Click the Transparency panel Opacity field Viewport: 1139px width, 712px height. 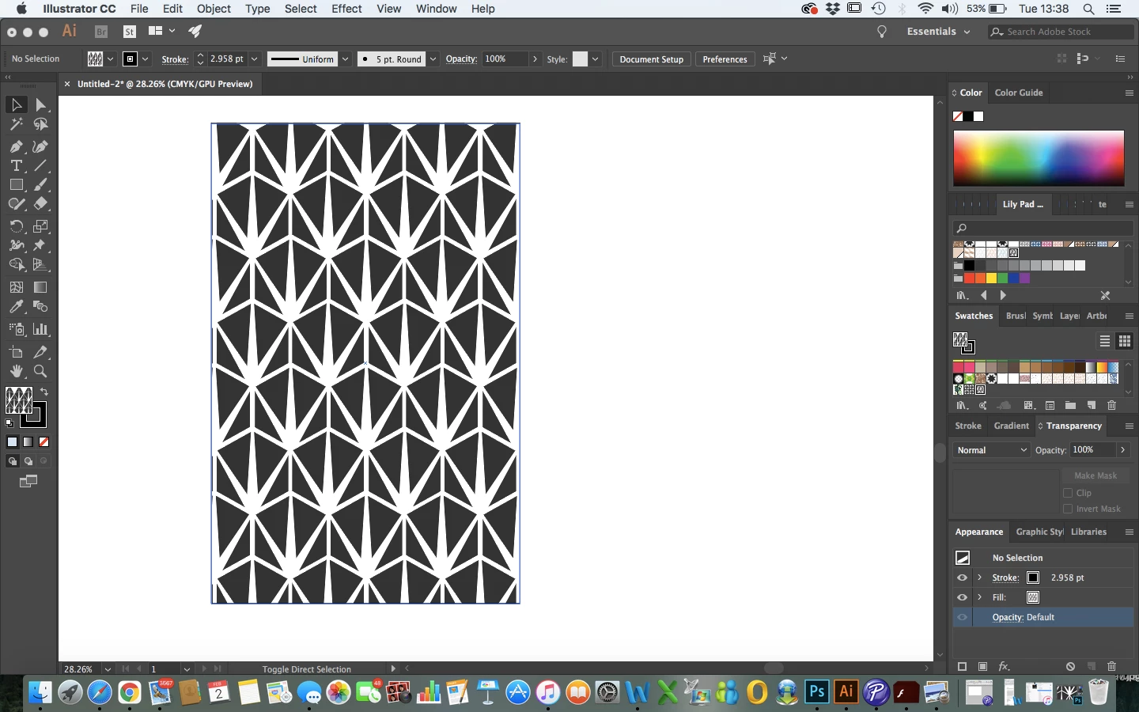pos(1093,450)
